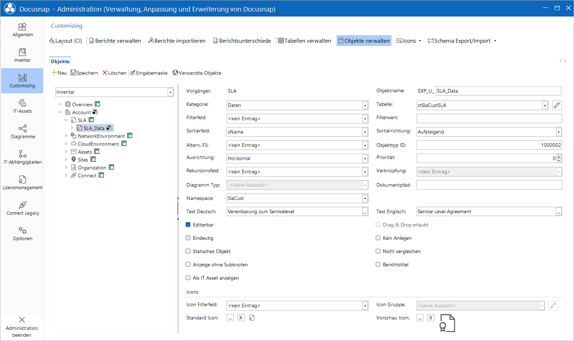
Task: Open the Tabelle dropdown
Action: (545, 106)
